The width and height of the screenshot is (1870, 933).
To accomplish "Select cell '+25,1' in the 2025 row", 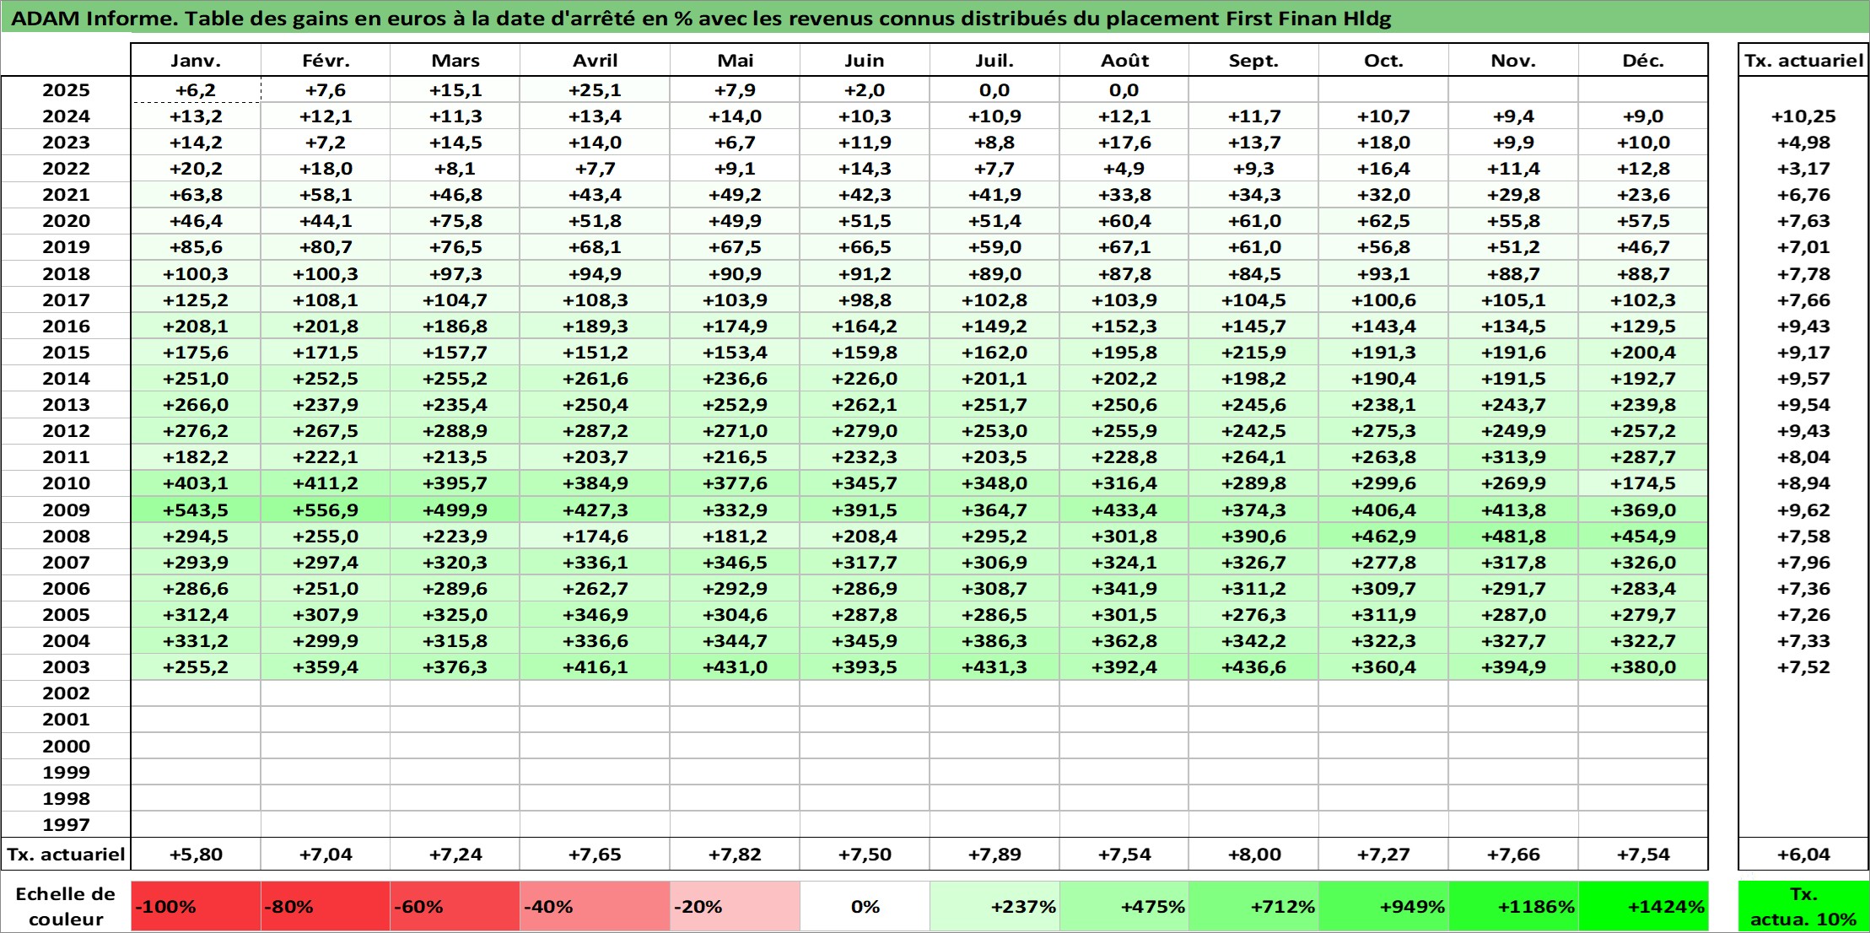I will [x=595, y=90].
